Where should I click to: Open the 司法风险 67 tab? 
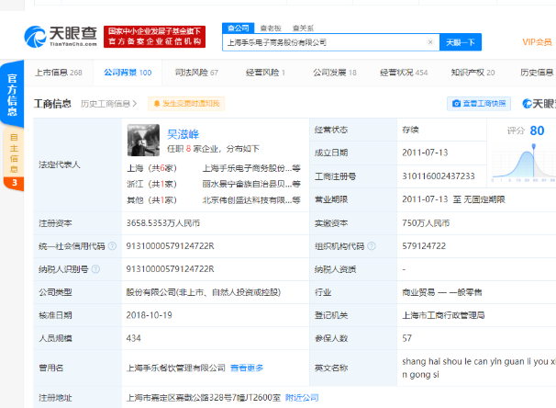[196, 73]
